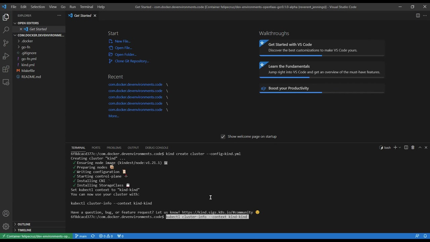Expand the go-fn folder
The height and width of the screenshot is (242, 430).
click(x=39, y=47)
